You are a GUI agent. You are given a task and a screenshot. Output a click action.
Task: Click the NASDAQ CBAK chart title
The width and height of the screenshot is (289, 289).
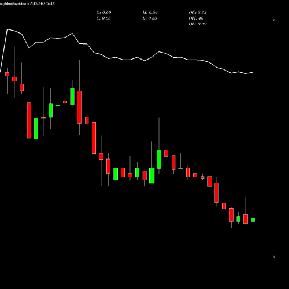(43, 3)
